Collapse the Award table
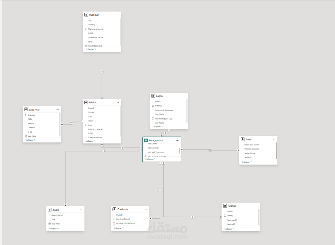The height and width of the screenshot is (245, 335). click(54, 229)
